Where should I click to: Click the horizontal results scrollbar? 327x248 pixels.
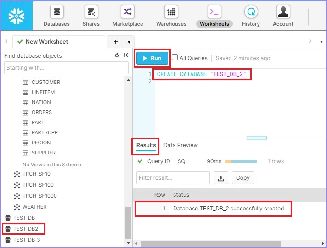coord(210,243)
